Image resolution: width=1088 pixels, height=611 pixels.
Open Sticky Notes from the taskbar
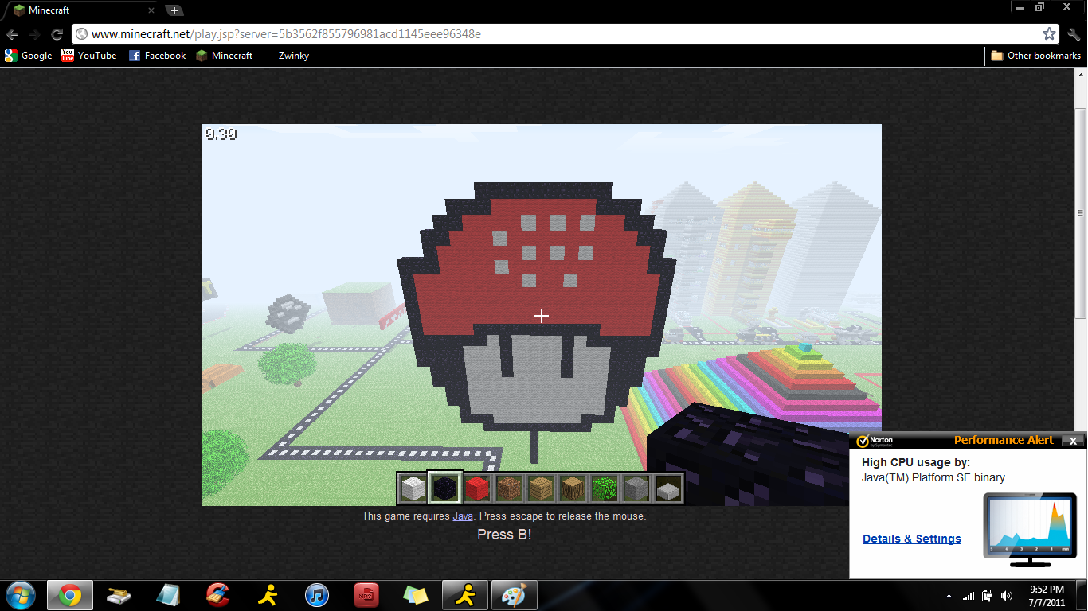(x=416, y=595)
